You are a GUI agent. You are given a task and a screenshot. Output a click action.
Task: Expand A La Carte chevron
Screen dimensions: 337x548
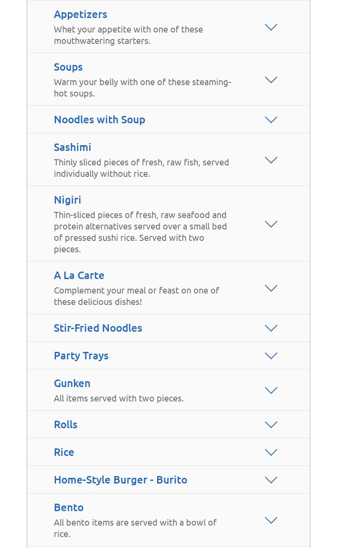(x=271, y=288)
